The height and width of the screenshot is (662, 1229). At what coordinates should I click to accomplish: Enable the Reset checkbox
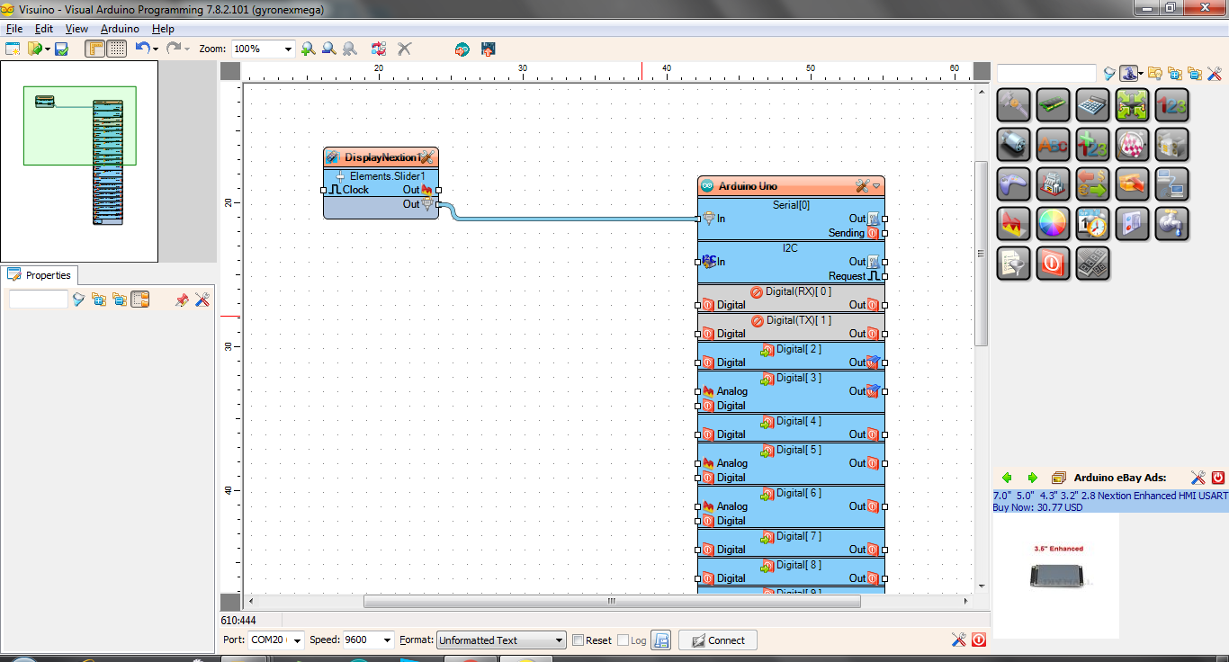pyautogui.click(x=578, y=640)
